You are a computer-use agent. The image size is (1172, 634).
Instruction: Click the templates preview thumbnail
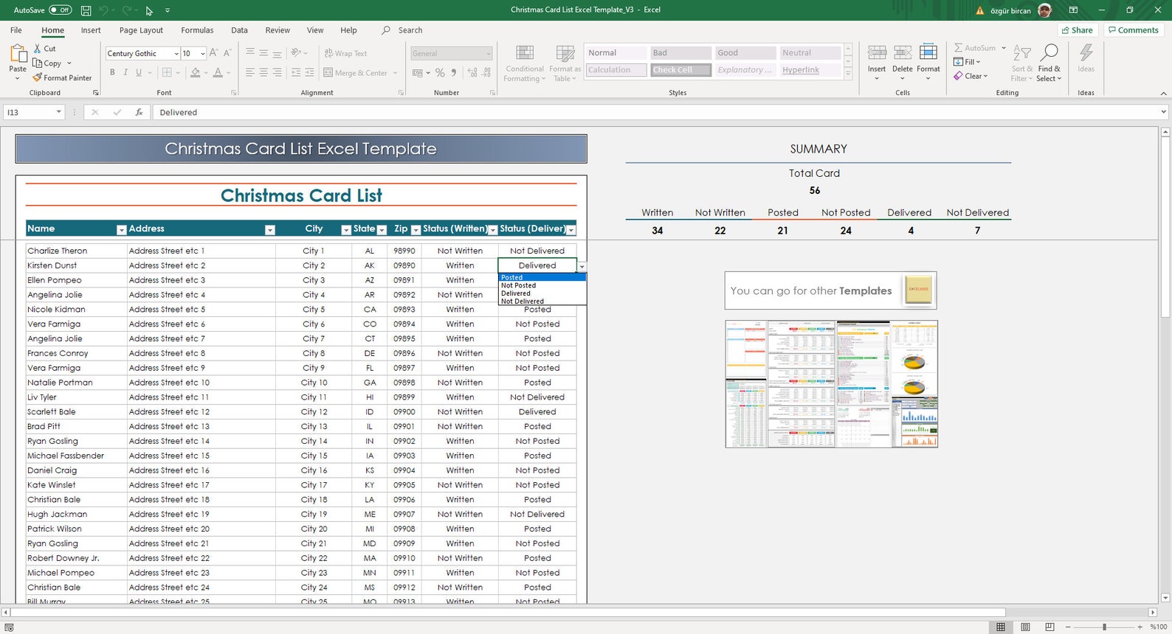point(831,383)
